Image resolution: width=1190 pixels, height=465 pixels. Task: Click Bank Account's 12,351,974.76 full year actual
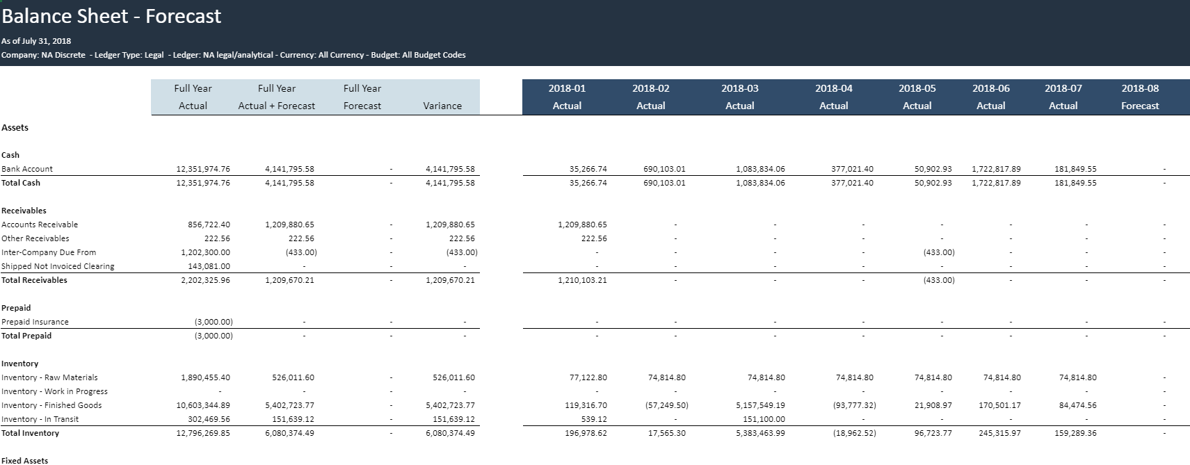tap(203, 169)
